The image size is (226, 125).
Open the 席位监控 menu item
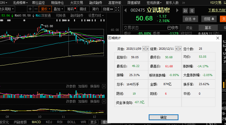coord(38,3)
